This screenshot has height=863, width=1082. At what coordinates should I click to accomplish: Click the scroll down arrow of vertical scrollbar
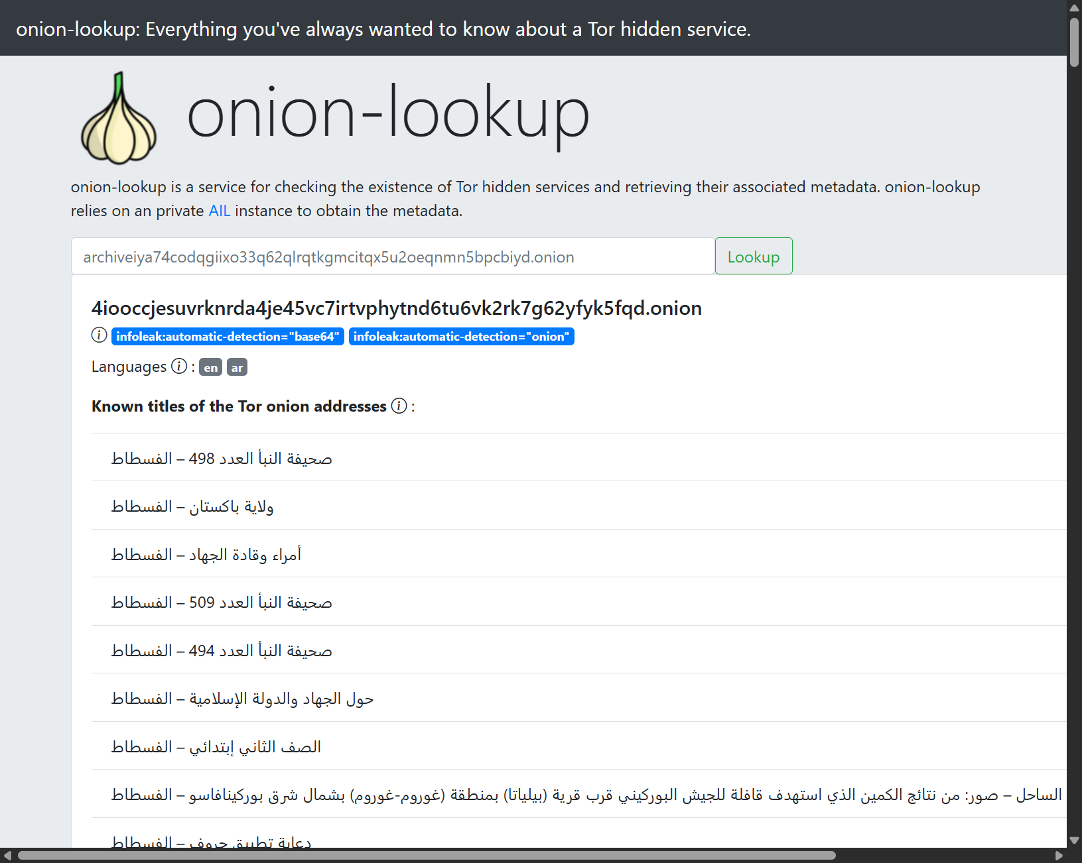pos(1075,840)
